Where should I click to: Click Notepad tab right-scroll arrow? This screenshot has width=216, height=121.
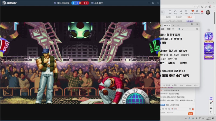tap(173, 25)
